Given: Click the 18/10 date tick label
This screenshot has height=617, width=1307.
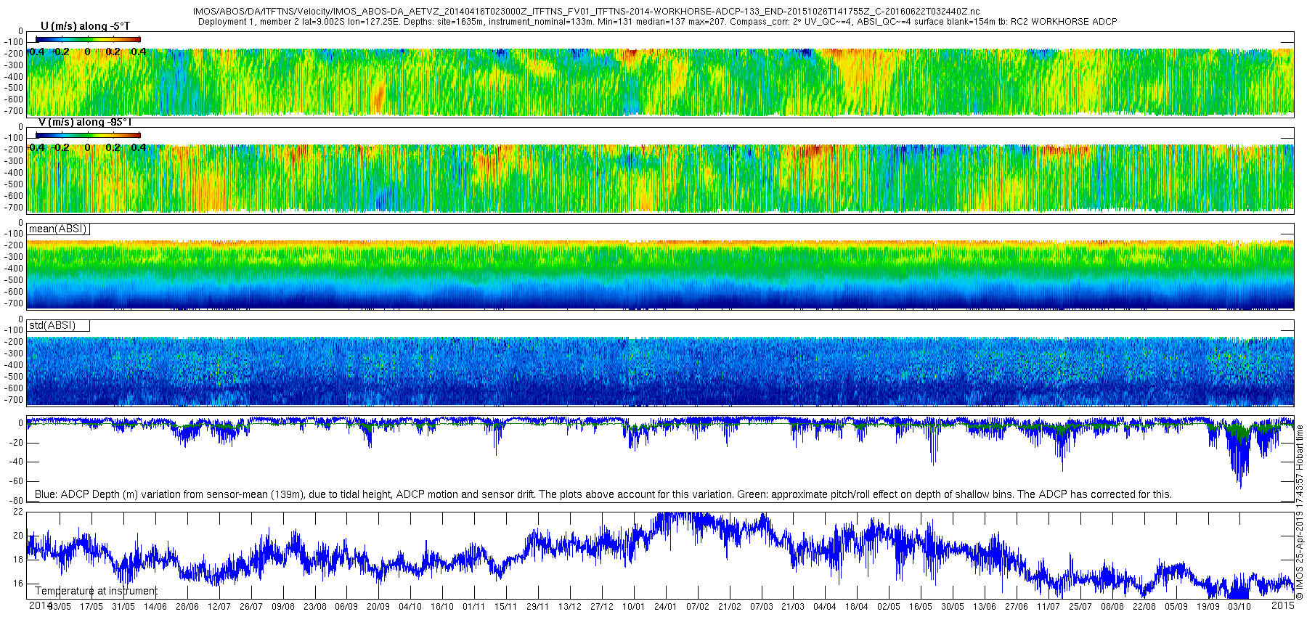Looking at the screenshot, I should point(442,607).
